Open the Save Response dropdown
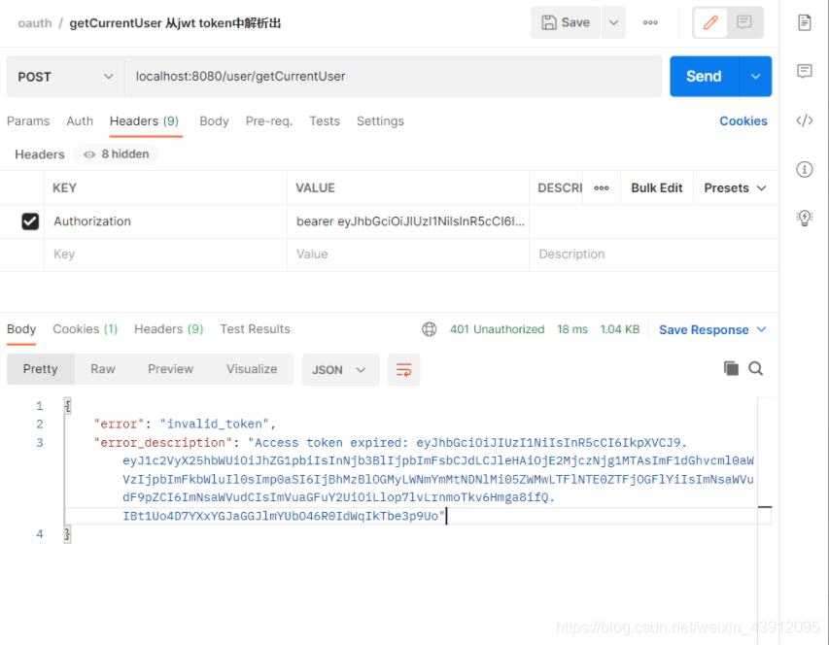 pos(712,330)
